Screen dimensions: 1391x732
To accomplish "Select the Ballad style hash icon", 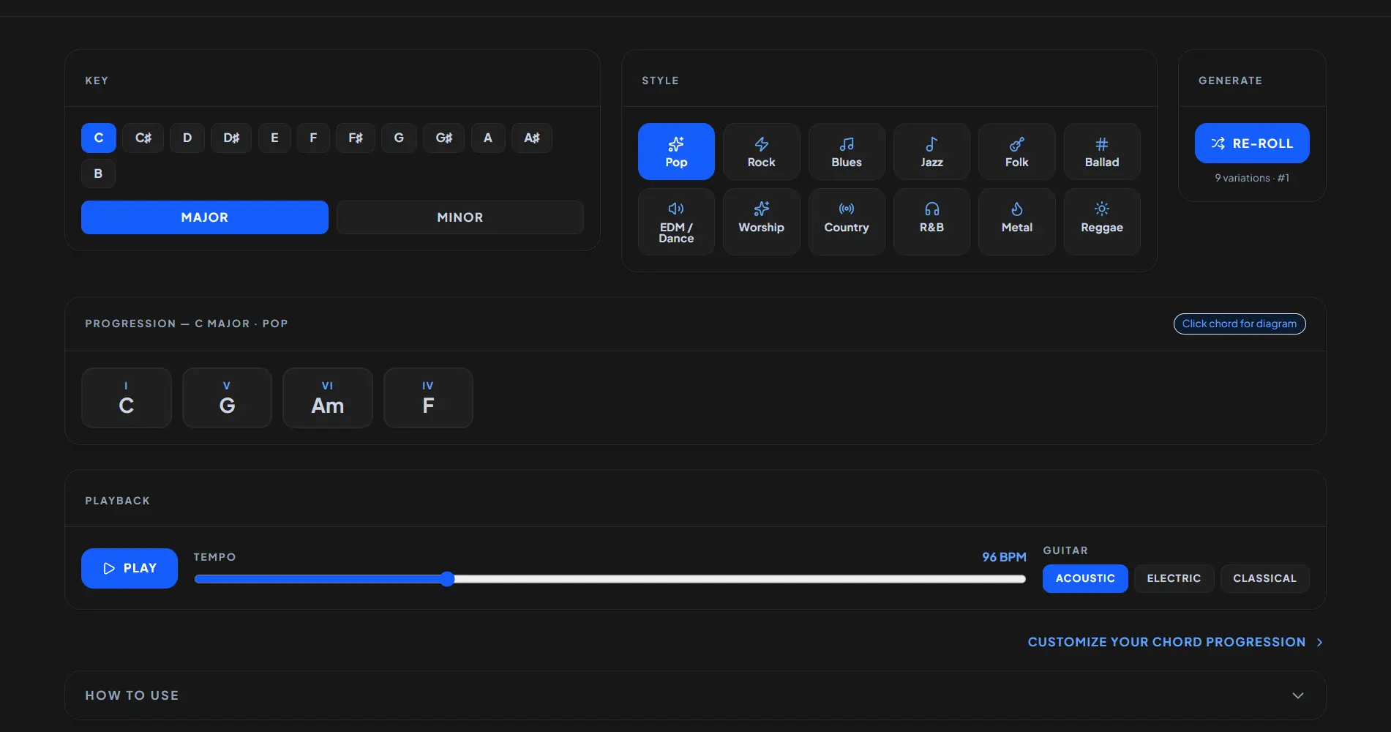I will click(x=1102, y=143).
